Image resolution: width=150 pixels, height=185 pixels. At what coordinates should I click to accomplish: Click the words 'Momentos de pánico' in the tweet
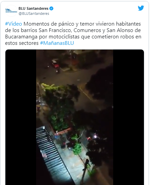[49, 24]
